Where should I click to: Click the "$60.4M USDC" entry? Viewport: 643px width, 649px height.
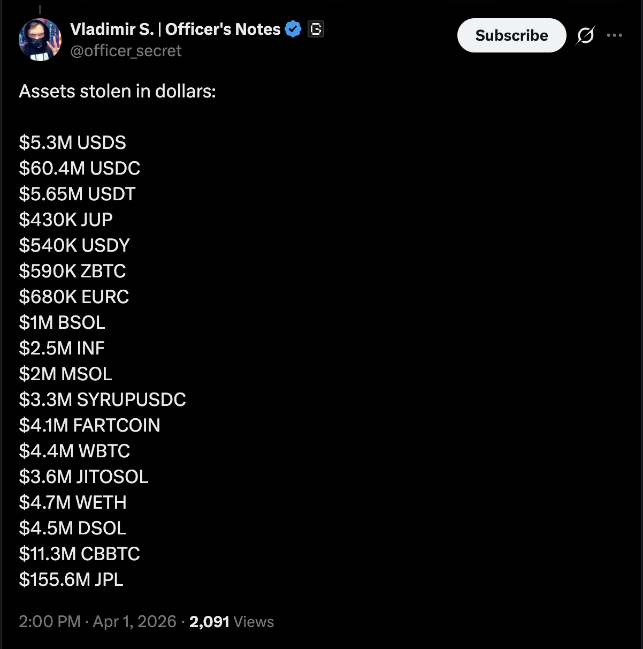coord(79,168)
